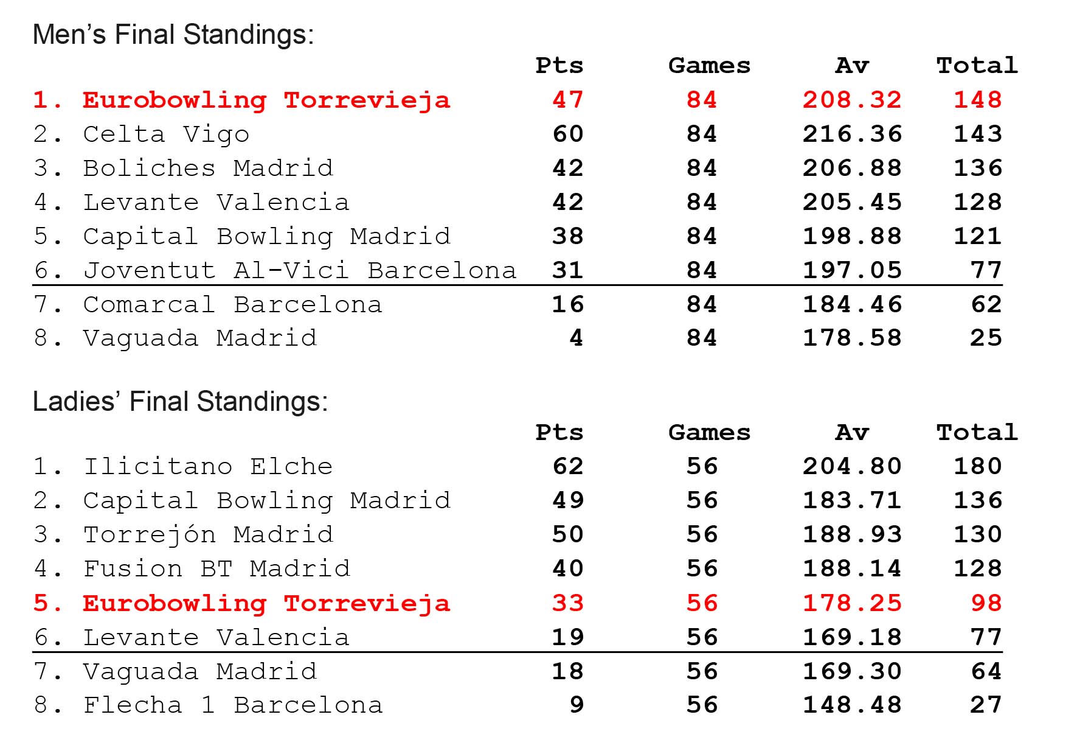
Task: Click average value 148.48 in last row
Action: pos(852,705)
